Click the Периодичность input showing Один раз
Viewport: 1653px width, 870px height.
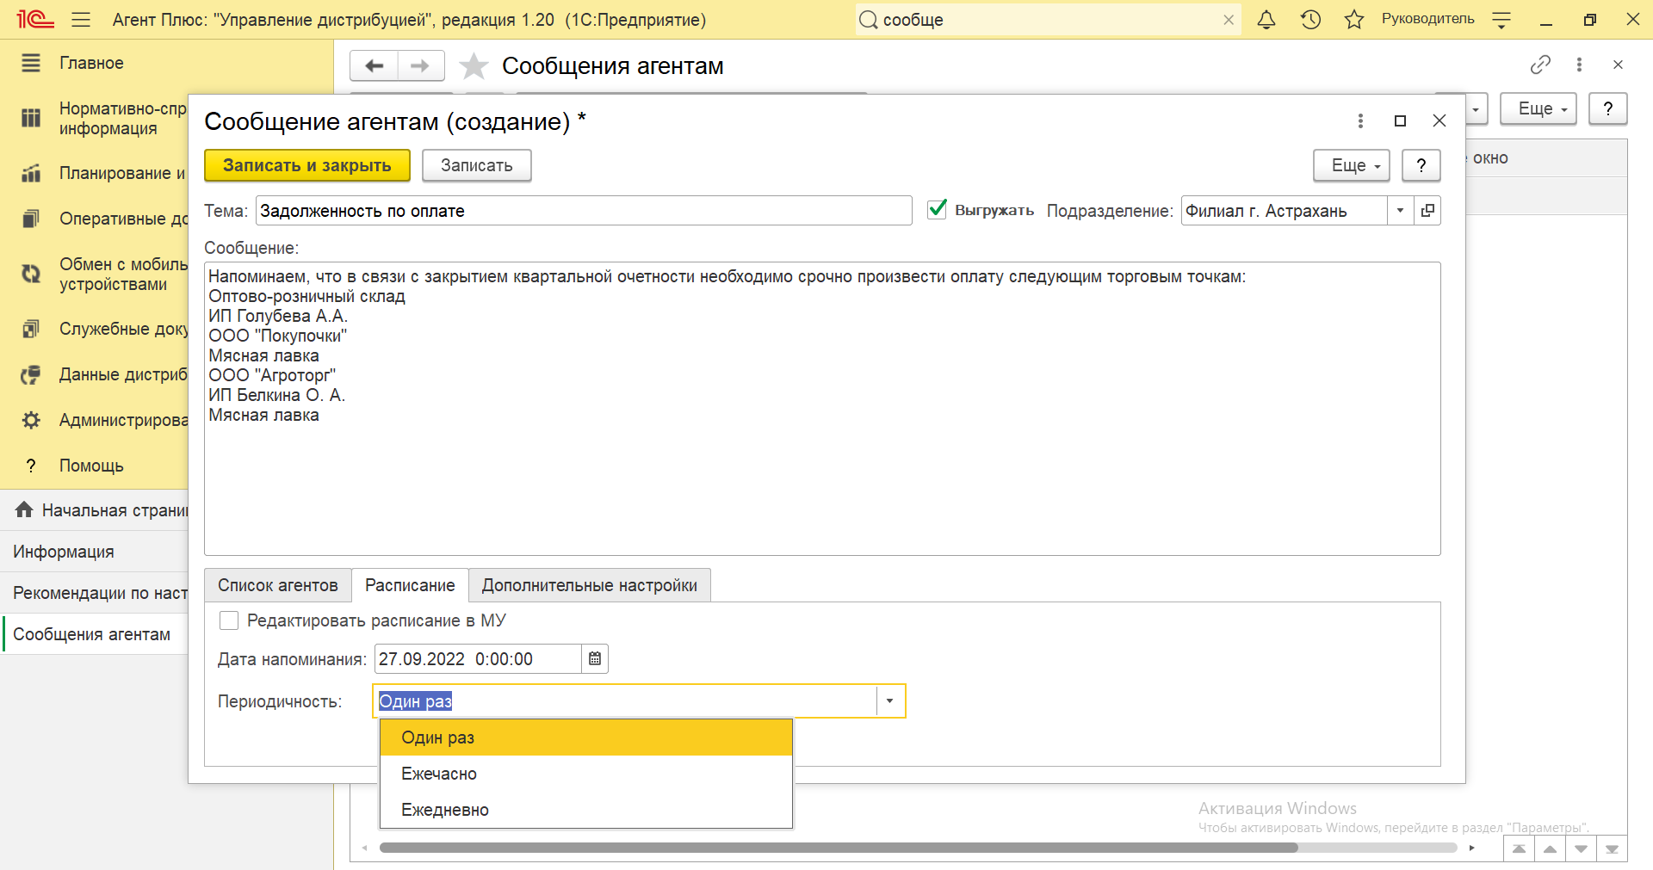coord(625,701)
